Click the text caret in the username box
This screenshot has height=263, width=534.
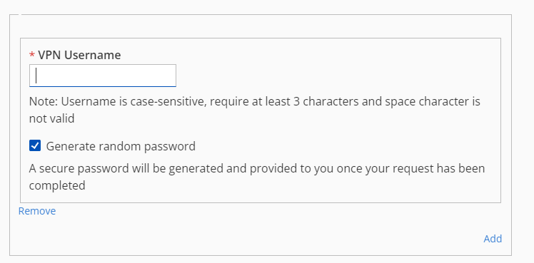(36, 76)
